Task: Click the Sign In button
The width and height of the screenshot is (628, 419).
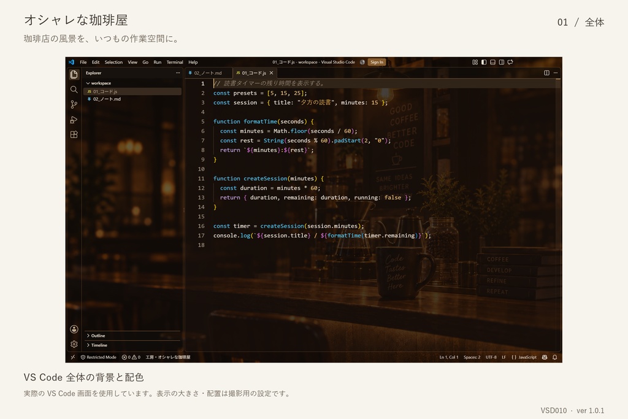Action: pos(377,62)
